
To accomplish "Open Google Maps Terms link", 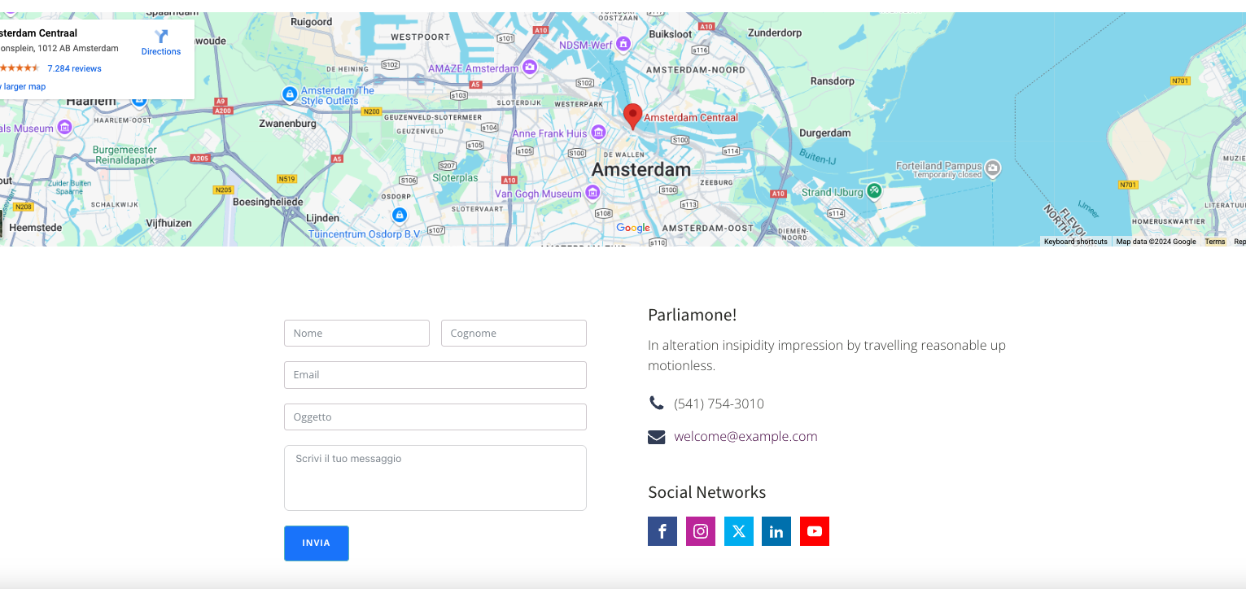I will pos(1214,242).
